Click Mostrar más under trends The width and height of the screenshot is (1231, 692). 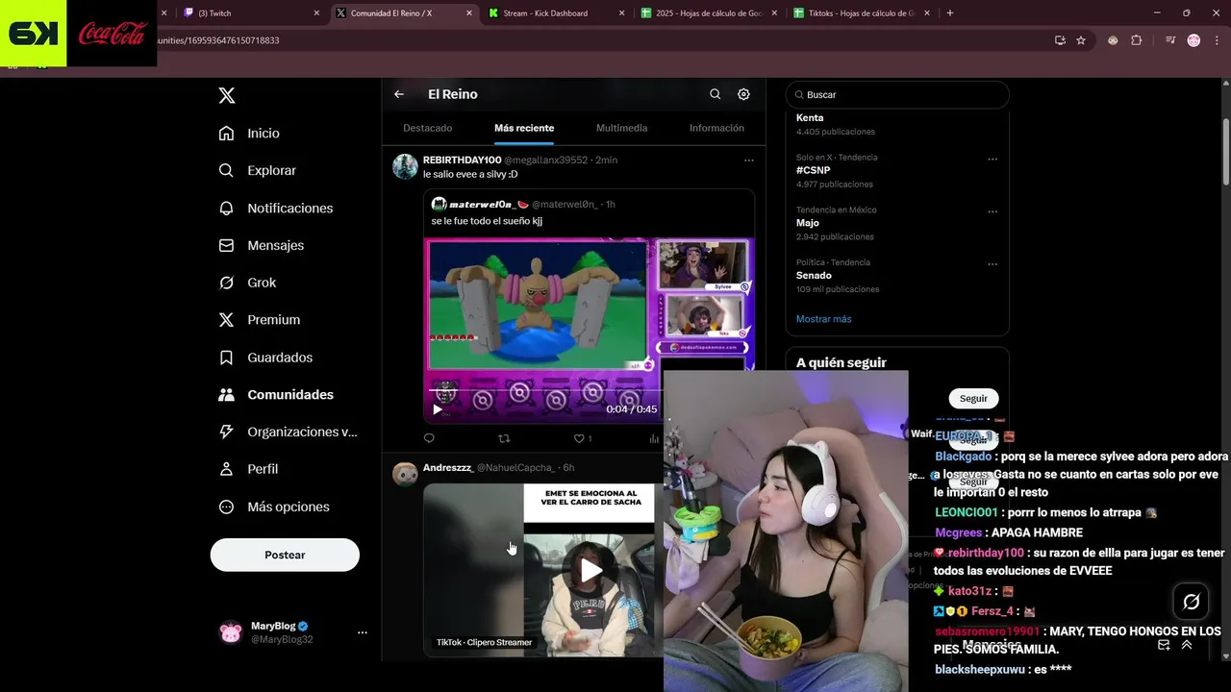(x=823, y=319)
